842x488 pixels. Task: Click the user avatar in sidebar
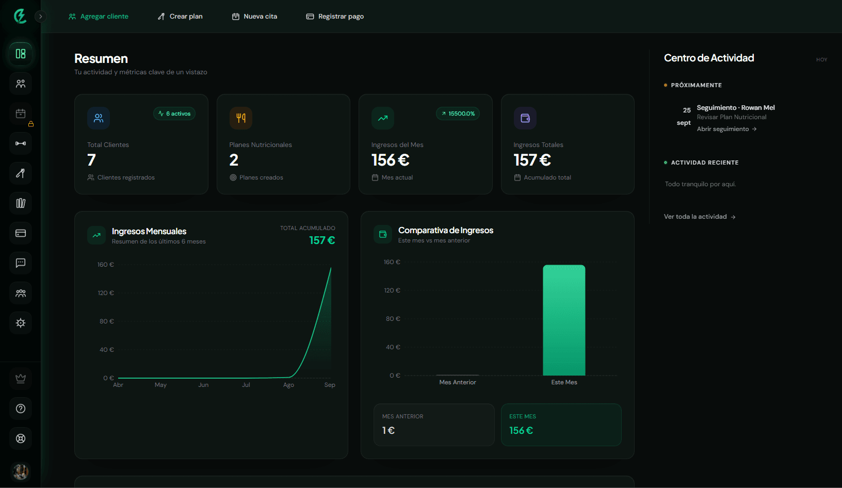point(21,471)
